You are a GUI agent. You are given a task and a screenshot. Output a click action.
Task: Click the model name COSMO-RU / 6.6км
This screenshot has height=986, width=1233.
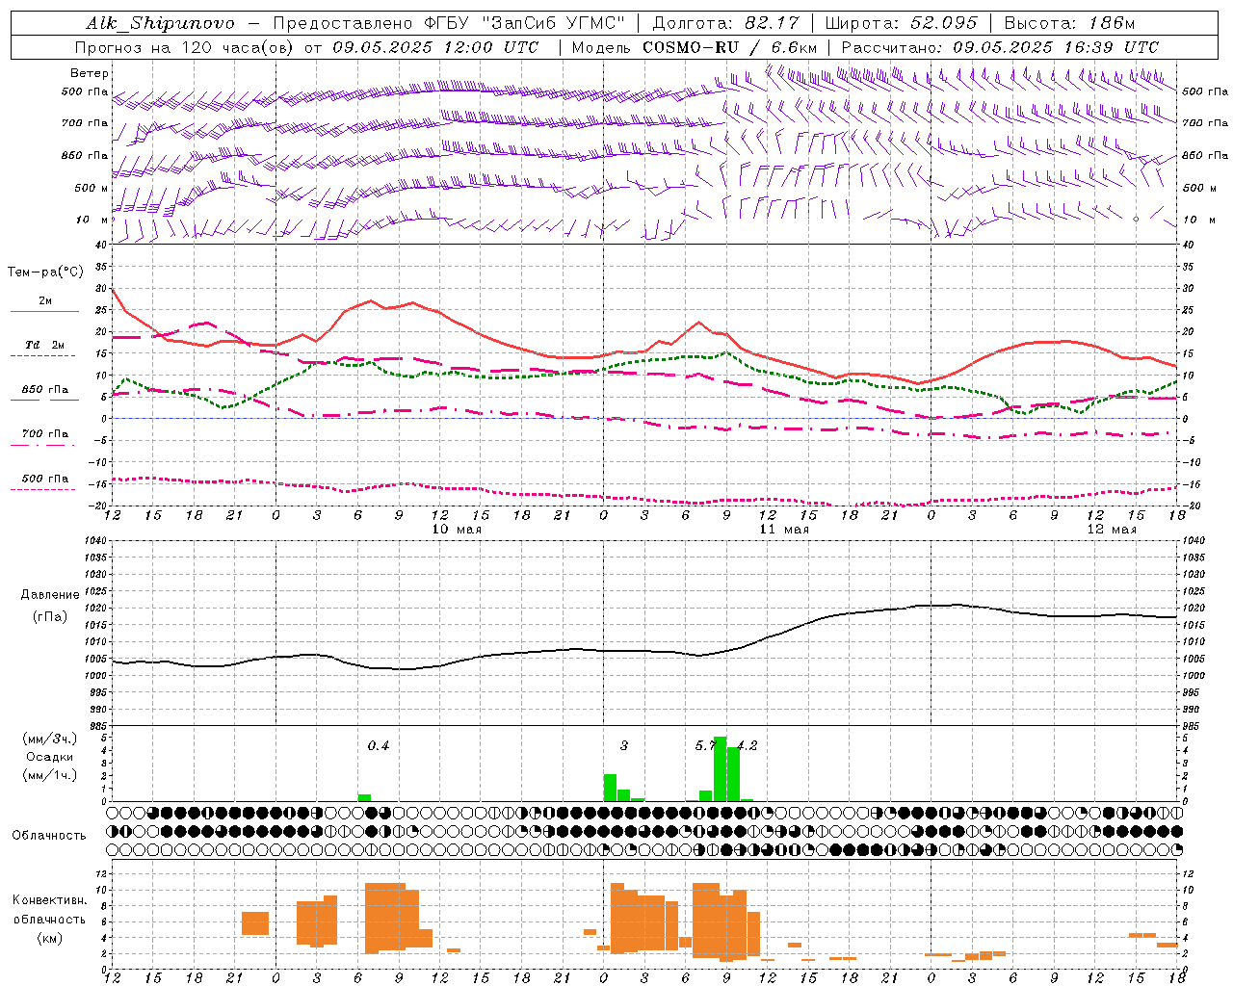pos(730,47)
